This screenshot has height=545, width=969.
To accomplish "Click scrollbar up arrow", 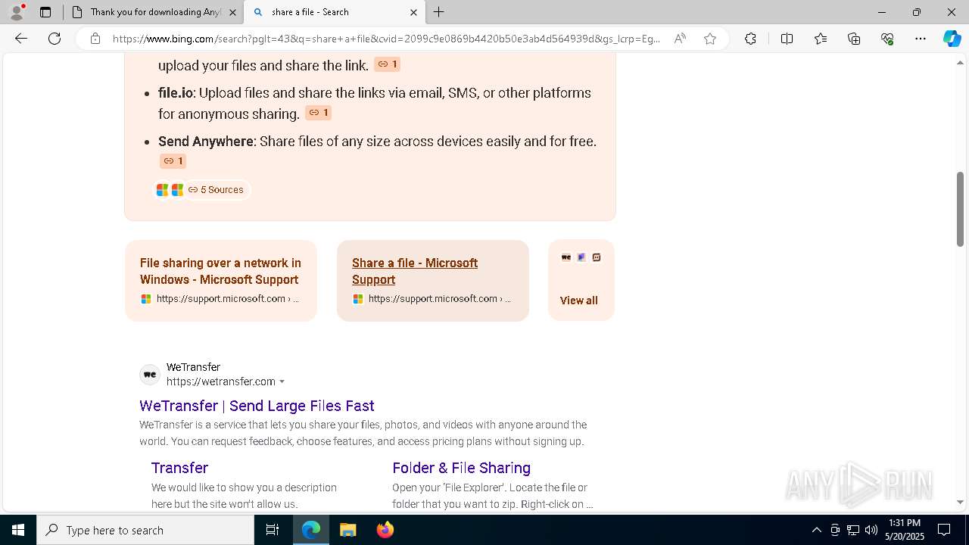I will click(960, 62).
